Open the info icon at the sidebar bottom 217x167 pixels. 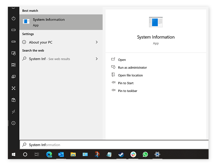coord(13,123)
